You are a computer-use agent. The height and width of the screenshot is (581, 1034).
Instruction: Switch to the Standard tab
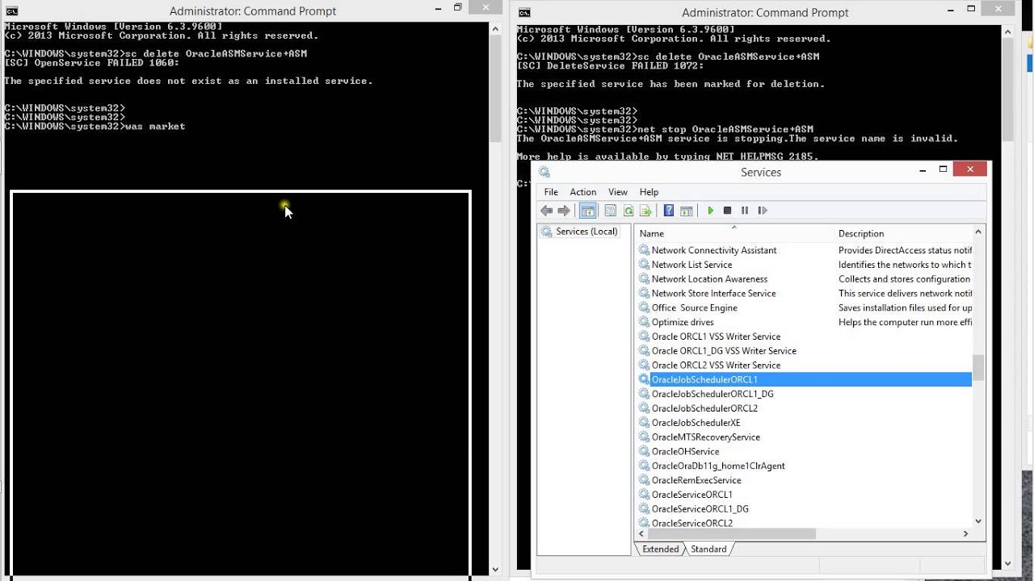pyautogui.click(x=708, y=549)
